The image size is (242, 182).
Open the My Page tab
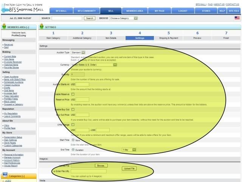pyautogui.click(x=160, y=11)
